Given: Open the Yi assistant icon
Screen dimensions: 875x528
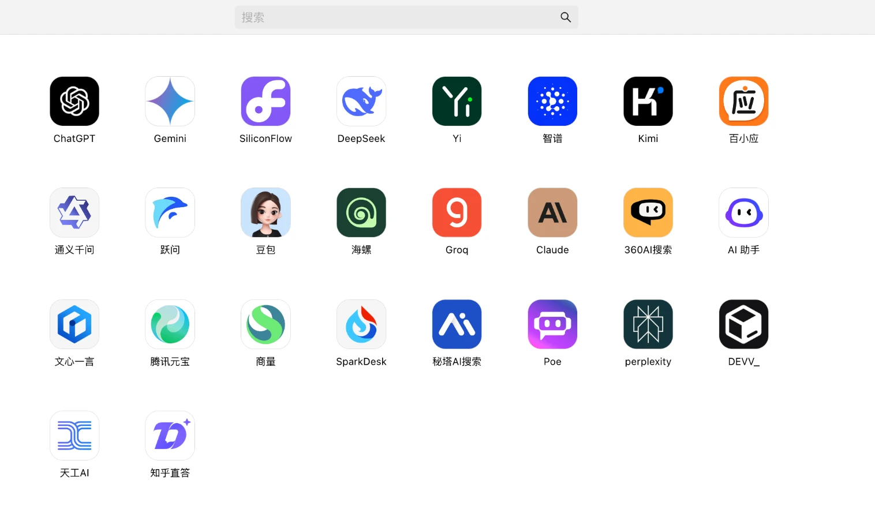Looking at the screenshot, I should click(x=457, y=102).
